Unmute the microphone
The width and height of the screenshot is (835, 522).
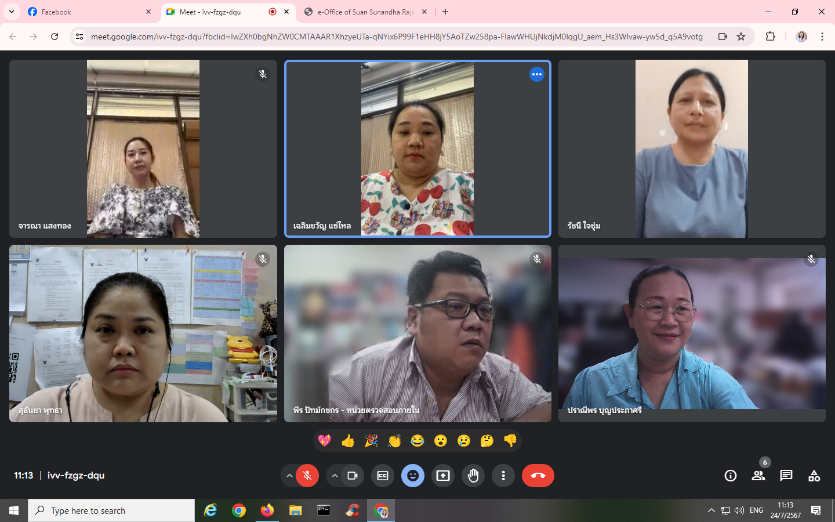(x=307, y=476)
